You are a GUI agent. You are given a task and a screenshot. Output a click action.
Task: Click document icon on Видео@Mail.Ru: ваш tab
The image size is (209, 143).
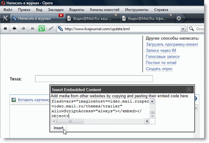(x=69, y=19)
